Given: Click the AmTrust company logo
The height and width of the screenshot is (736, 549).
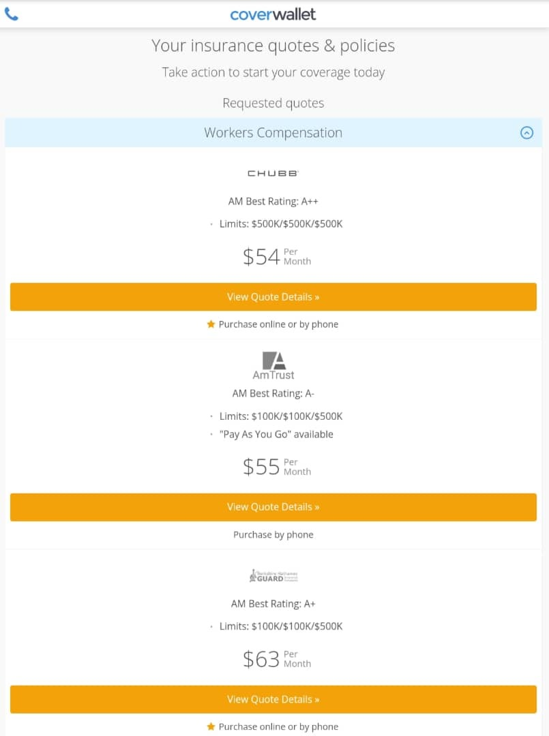Looking at the screenshot, I should pos(273,366).
